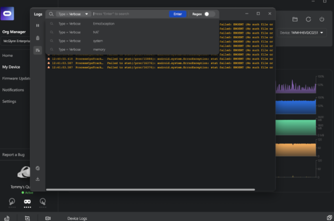Clear logs with the trash icon
334x221 pixels.
(37, 38)
